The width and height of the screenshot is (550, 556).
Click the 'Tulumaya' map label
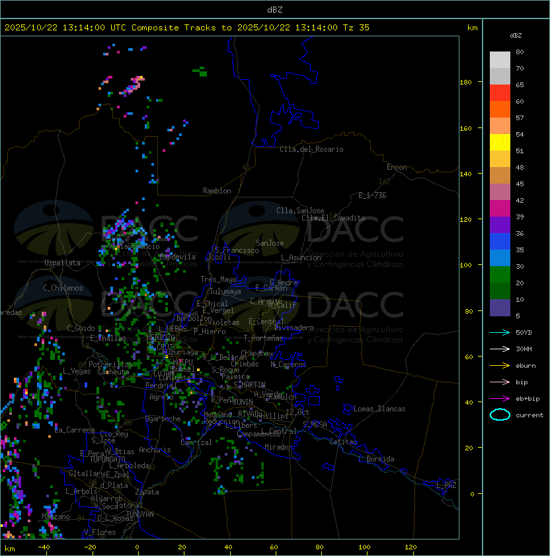(225, 291)
